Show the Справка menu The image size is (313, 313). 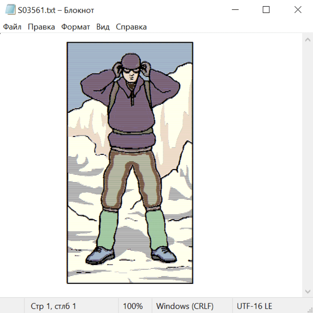[x=131, y=27]
